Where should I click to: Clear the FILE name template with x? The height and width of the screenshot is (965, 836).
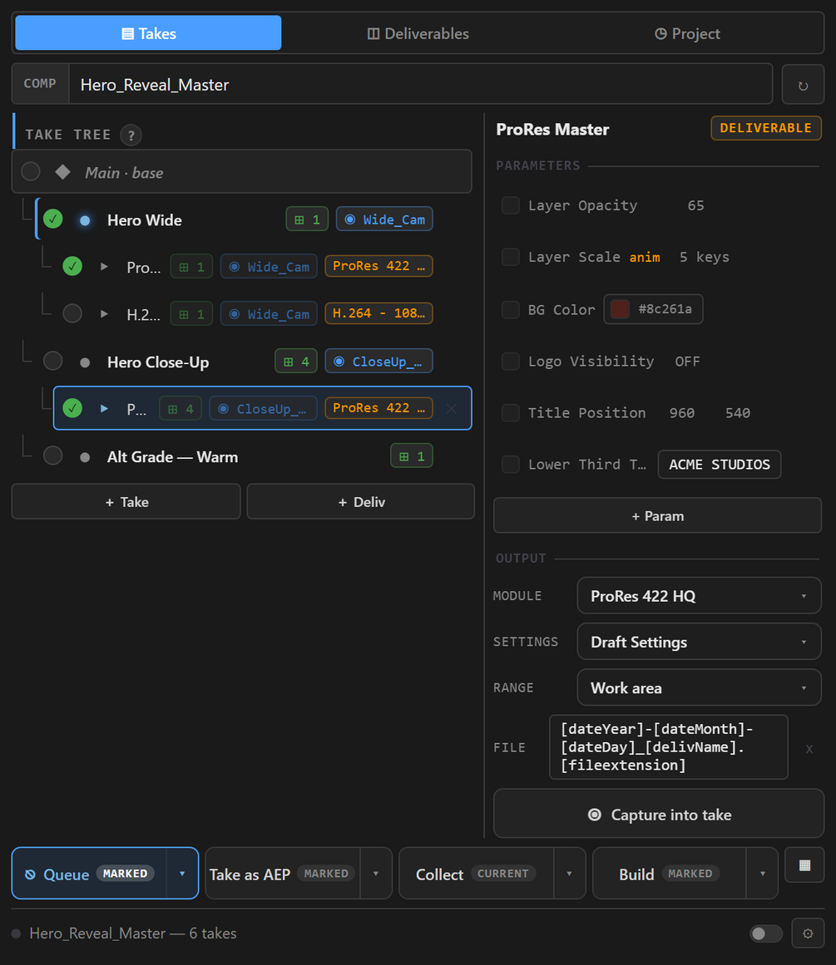point(809,748)
